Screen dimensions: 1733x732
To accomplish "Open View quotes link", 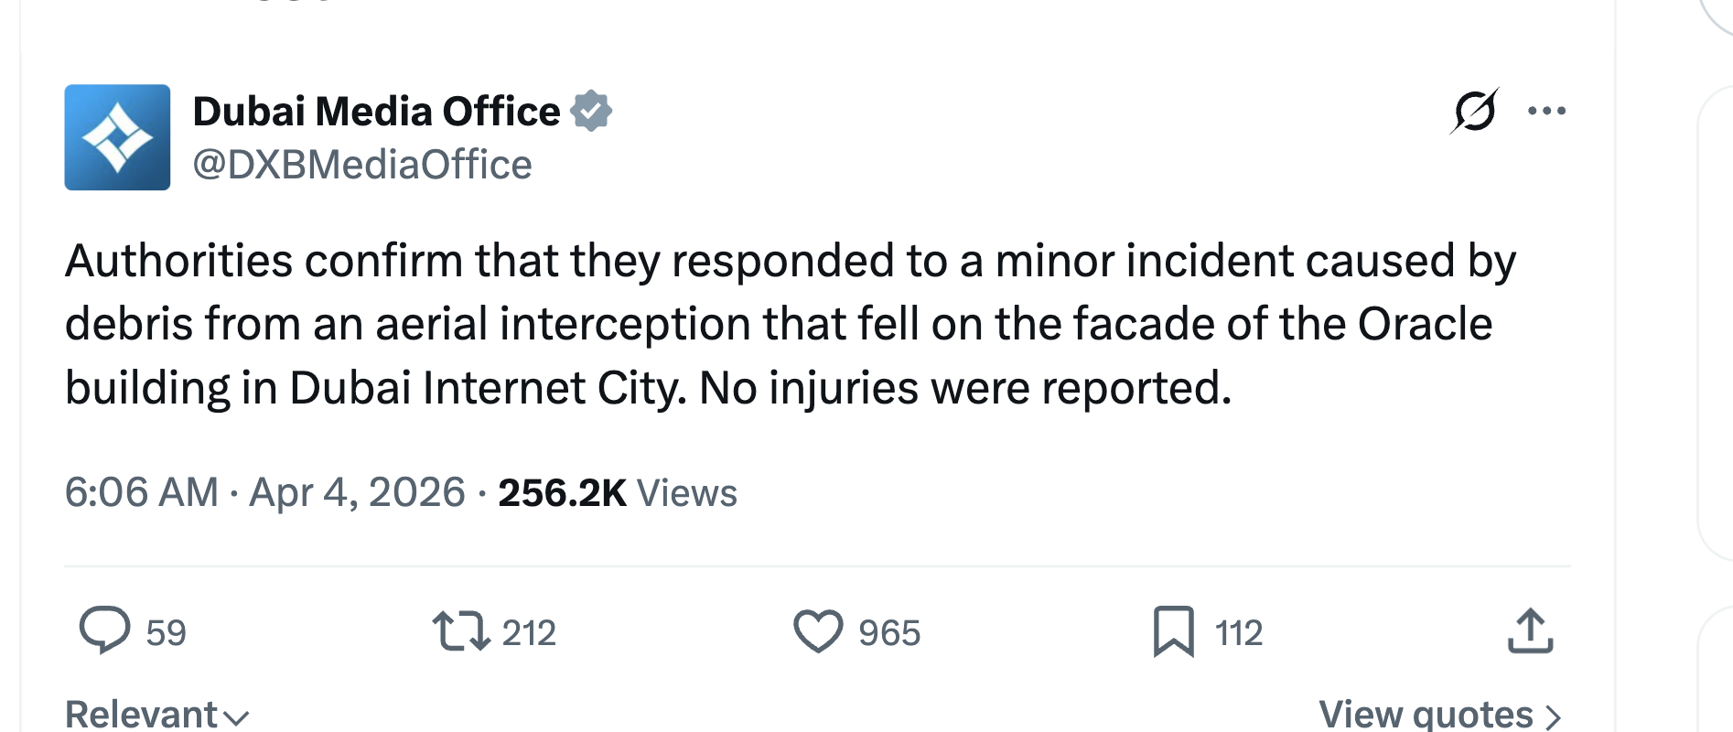I will (1426, 715).
